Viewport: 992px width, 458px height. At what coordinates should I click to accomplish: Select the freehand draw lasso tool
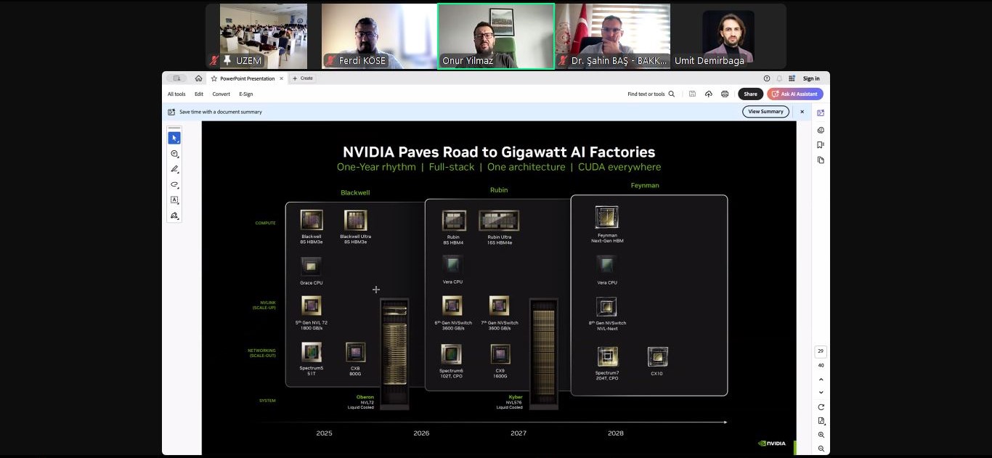pos(174,184)
